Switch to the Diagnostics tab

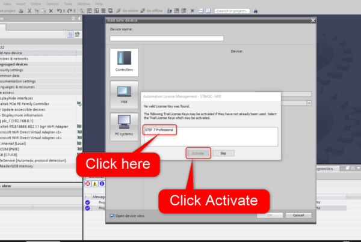pos(325,170)
